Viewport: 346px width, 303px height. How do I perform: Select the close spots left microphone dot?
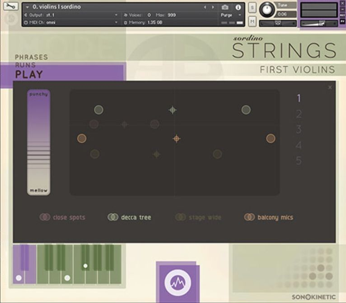click(94, 124)
